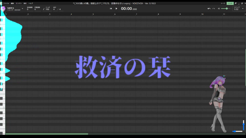Undo the last edit
The image size is (246, 138).
(209, 9)
